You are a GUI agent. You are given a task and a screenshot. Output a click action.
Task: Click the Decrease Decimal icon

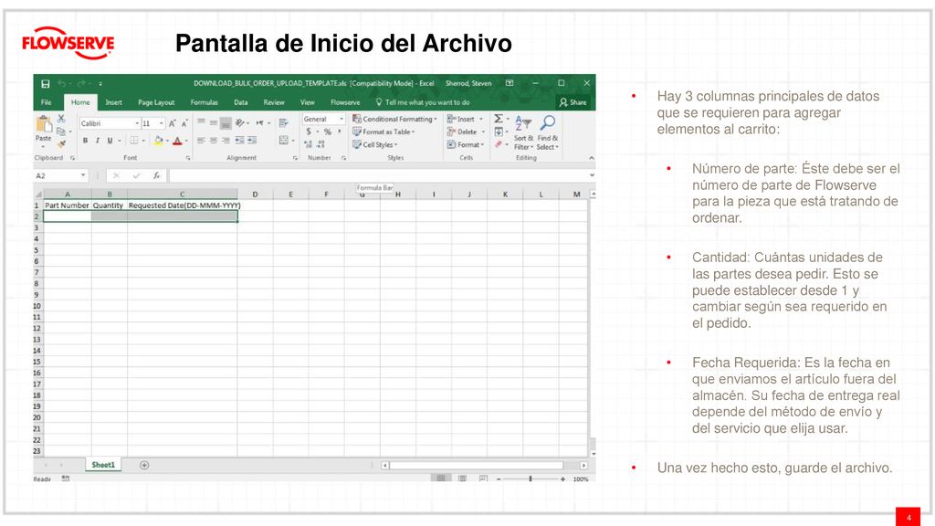pos(320,144)
